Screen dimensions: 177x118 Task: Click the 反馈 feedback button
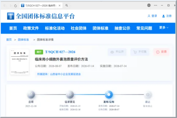pos(161,52)
